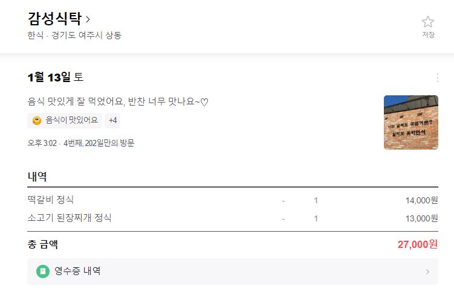The width and height of the screenshot is (454, 295).
Task: Click the 떡갈비 정식 menu item
Action: coord(51,200)
